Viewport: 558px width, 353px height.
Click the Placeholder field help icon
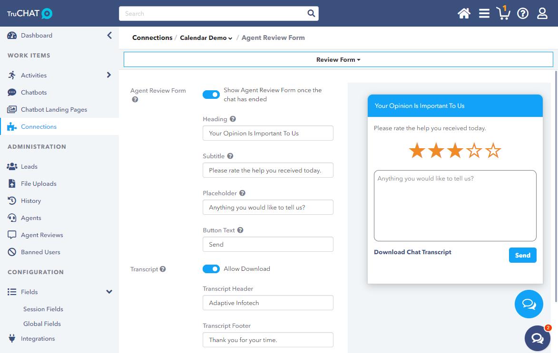click(x=242, y=193)
